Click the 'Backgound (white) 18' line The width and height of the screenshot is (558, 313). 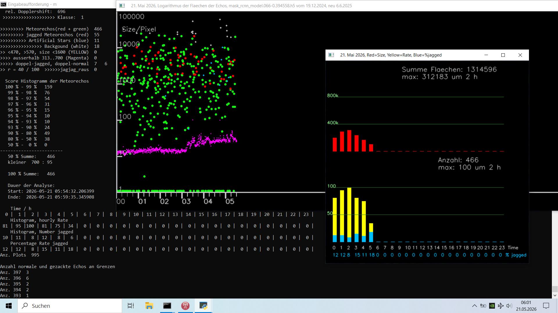50,46
